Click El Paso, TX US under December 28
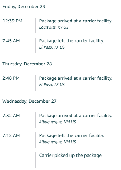Screen dimensions: 121x170 coord(52,85)
